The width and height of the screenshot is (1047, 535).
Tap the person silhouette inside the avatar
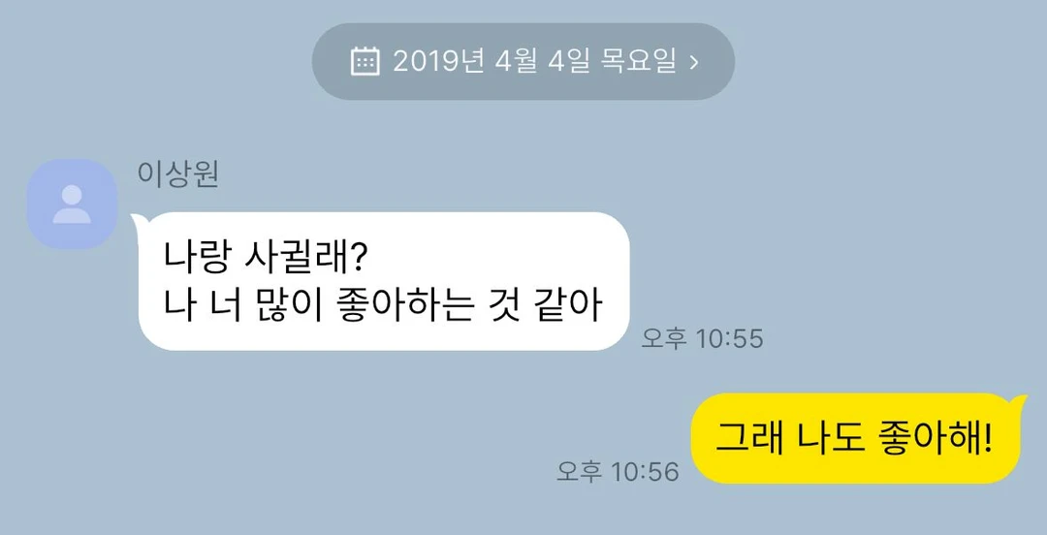(72, 205)
